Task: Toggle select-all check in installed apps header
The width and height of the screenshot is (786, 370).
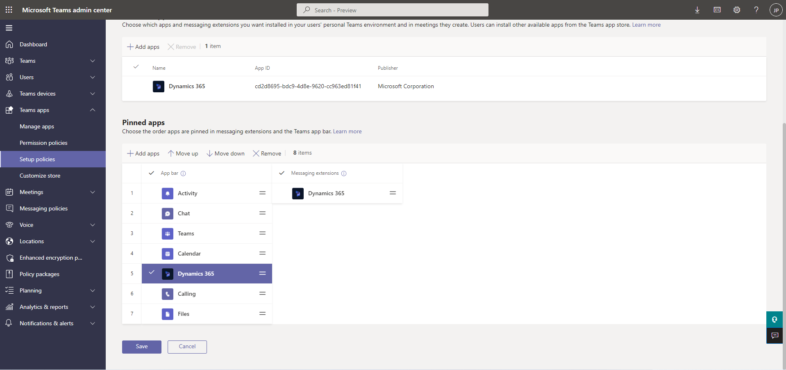Action: click(136, 67)
